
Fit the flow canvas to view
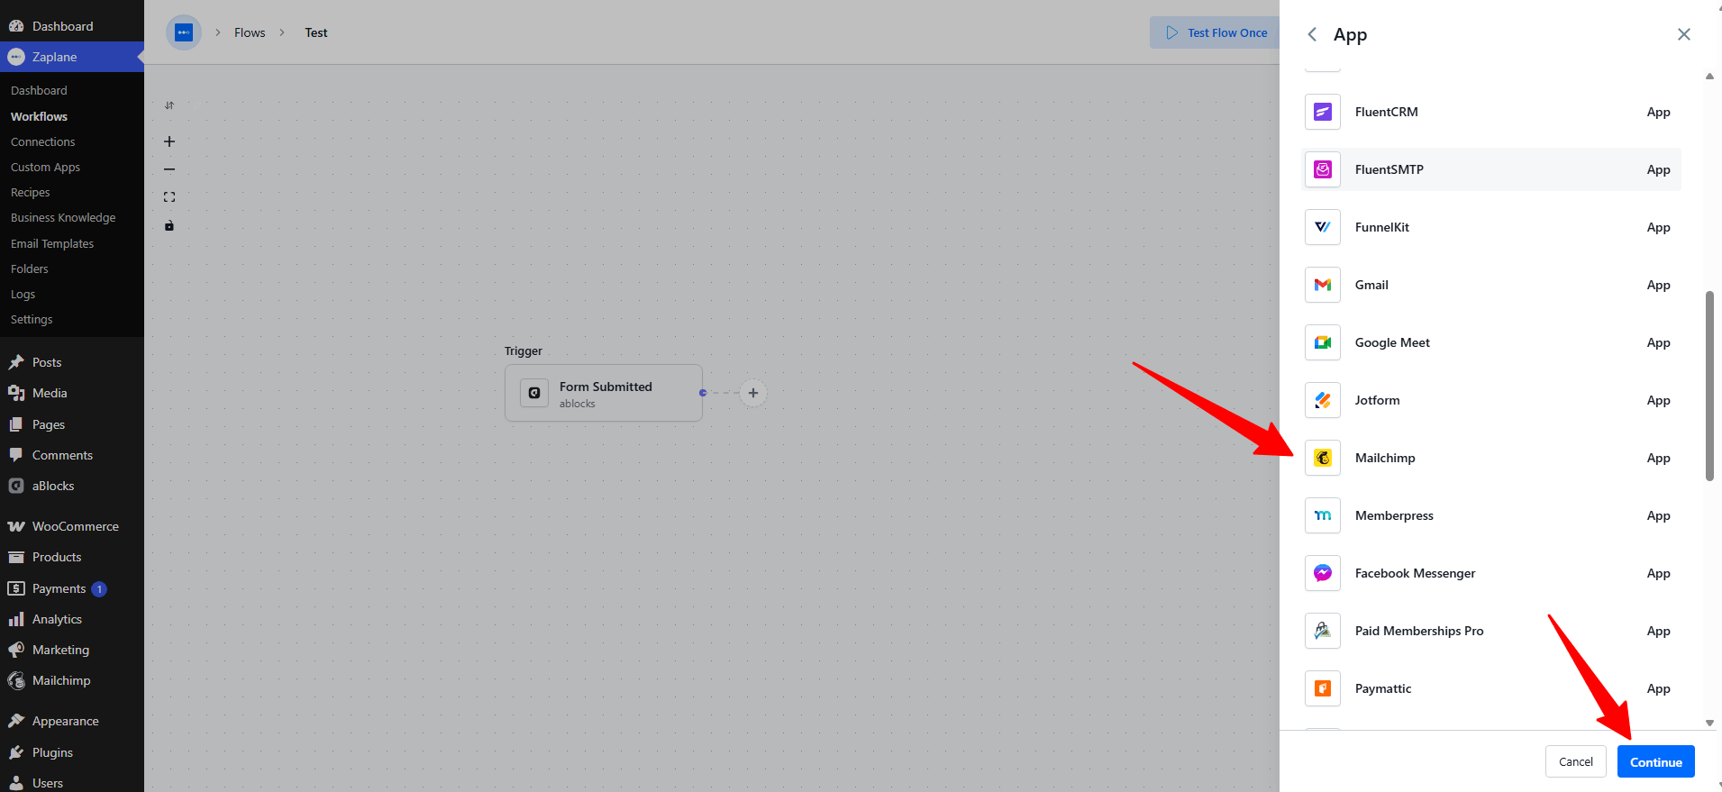[x=169, y=197]
